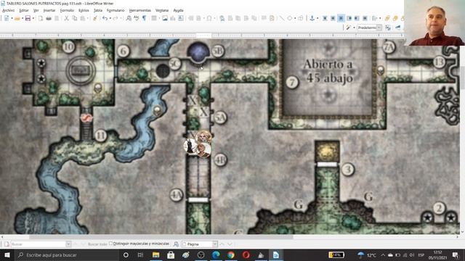The image size is (465, 261).
Task: Open the Herramientas menu
Action: coord(140,10)
